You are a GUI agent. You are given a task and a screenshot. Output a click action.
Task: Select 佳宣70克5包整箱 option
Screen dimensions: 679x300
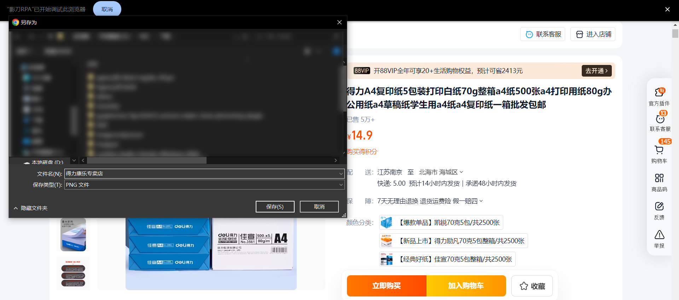pos(447,259)
